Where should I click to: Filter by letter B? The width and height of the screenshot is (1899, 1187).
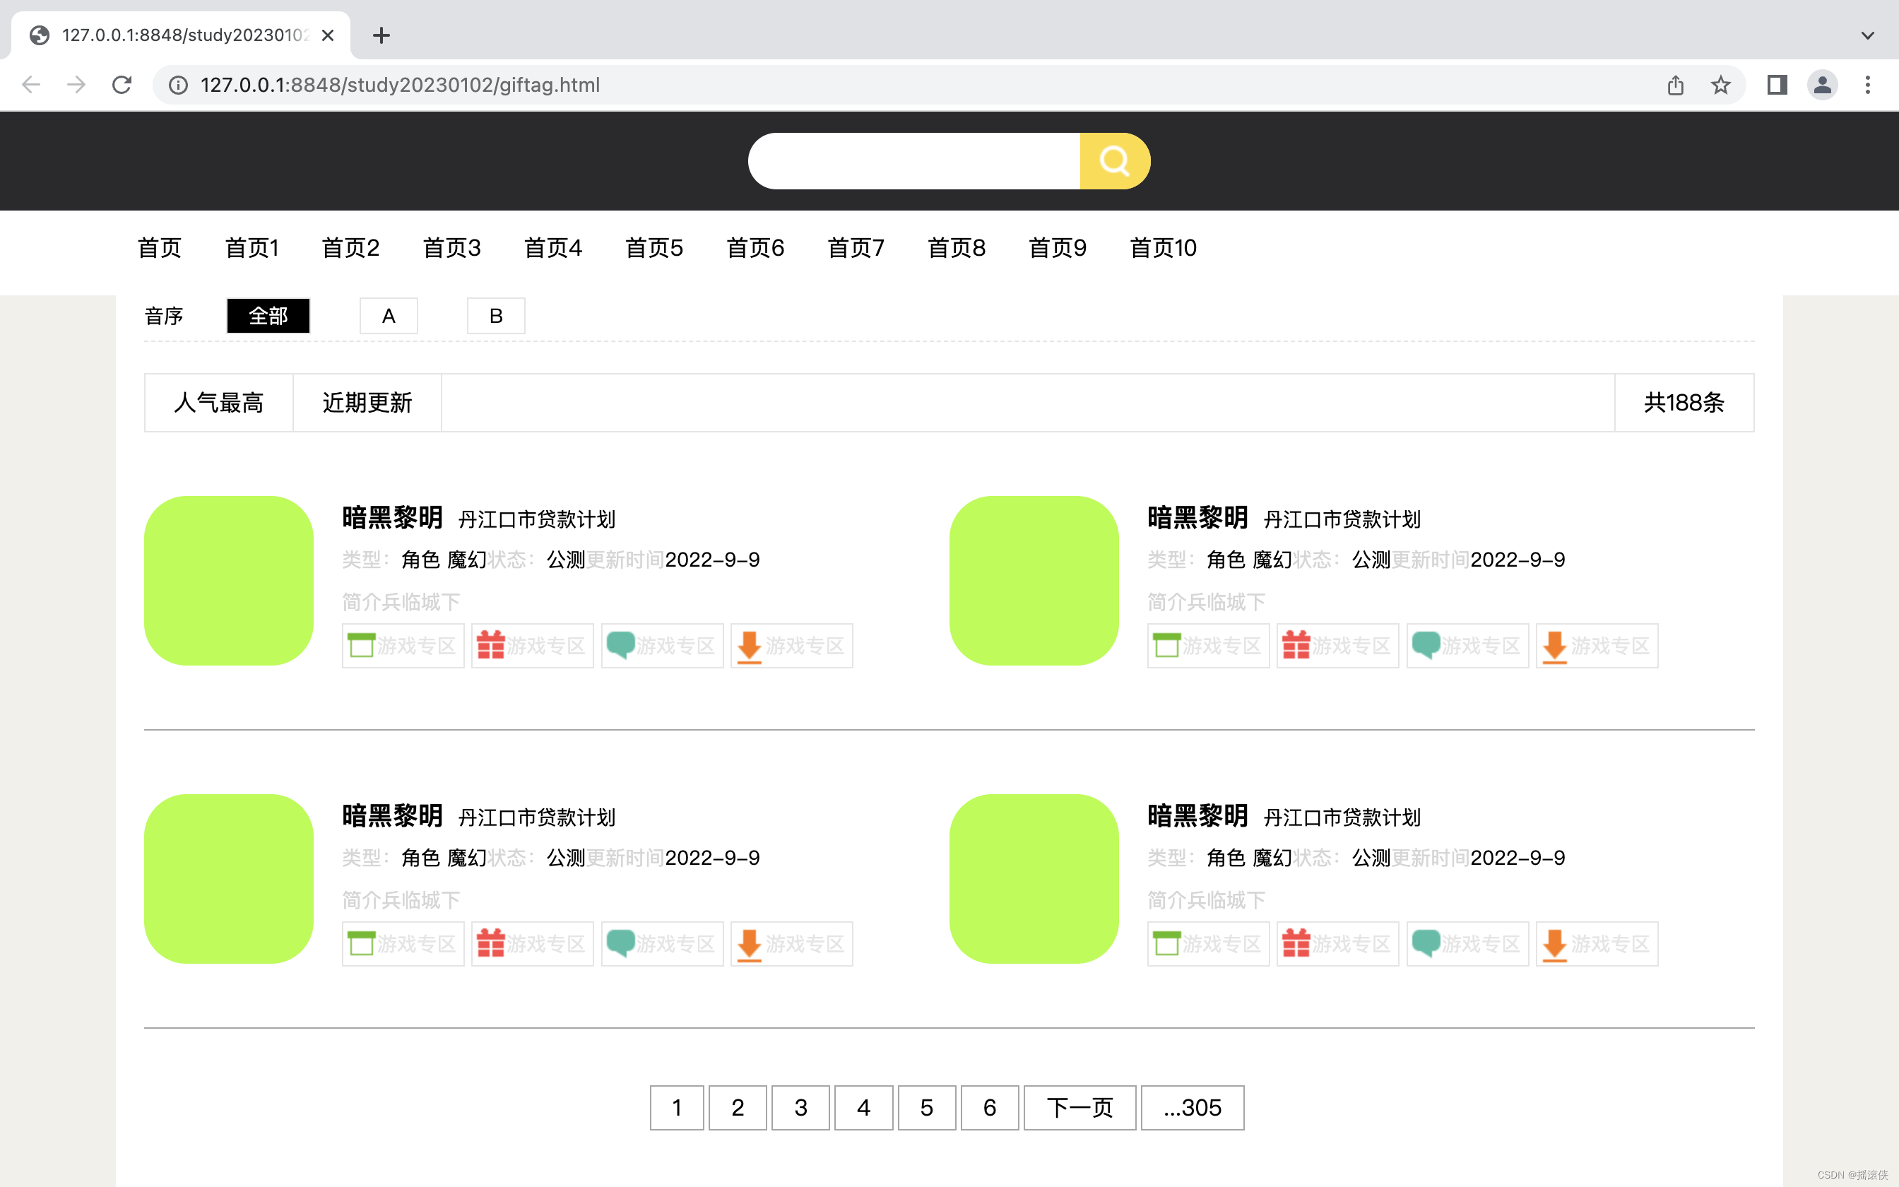(x=496, y=316)
